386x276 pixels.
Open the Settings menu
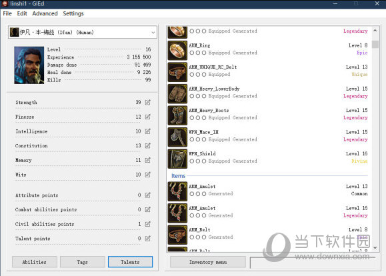(73, 13)
